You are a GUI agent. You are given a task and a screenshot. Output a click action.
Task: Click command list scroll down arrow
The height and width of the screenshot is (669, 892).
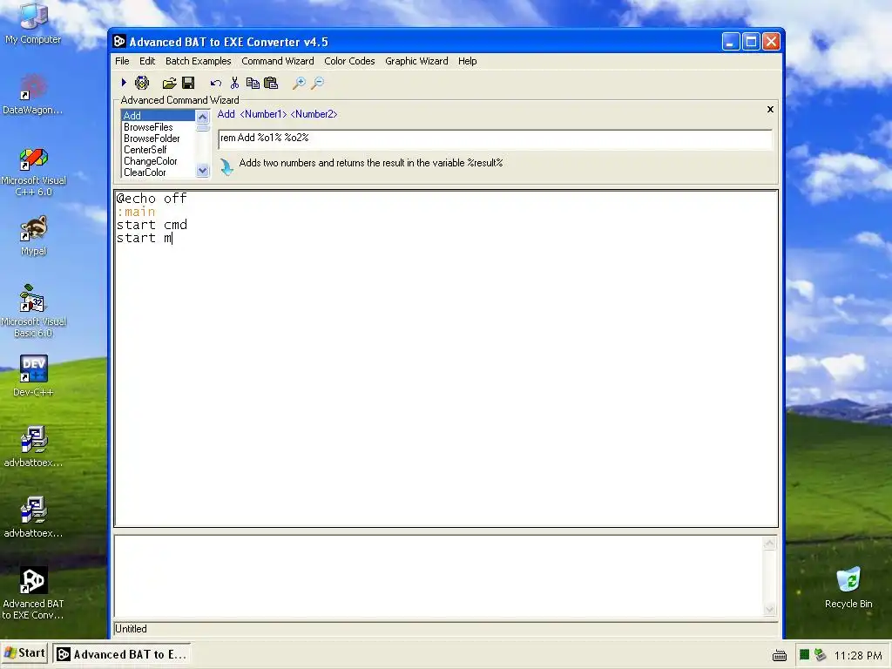click(202, 171)
